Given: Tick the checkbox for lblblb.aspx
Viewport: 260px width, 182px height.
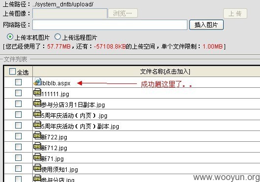Looking at the screenshot, I should (18, 82).
